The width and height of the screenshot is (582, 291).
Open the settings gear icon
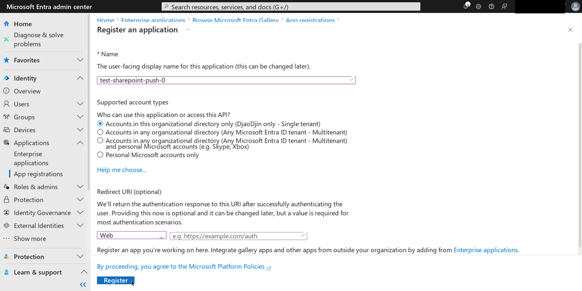pyautogui.click(x=478, y=6)
